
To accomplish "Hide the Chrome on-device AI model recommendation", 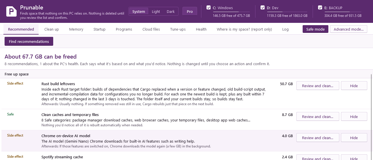I will point(354,138).
